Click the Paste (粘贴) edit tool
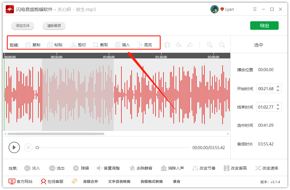 click(55, 45)
